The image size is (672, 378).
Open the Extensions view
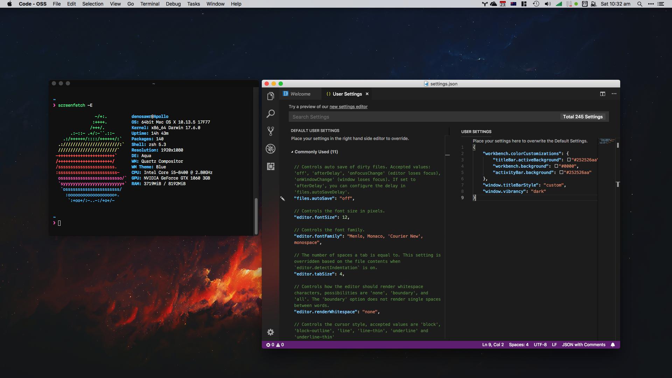click(x=271, y=166)
